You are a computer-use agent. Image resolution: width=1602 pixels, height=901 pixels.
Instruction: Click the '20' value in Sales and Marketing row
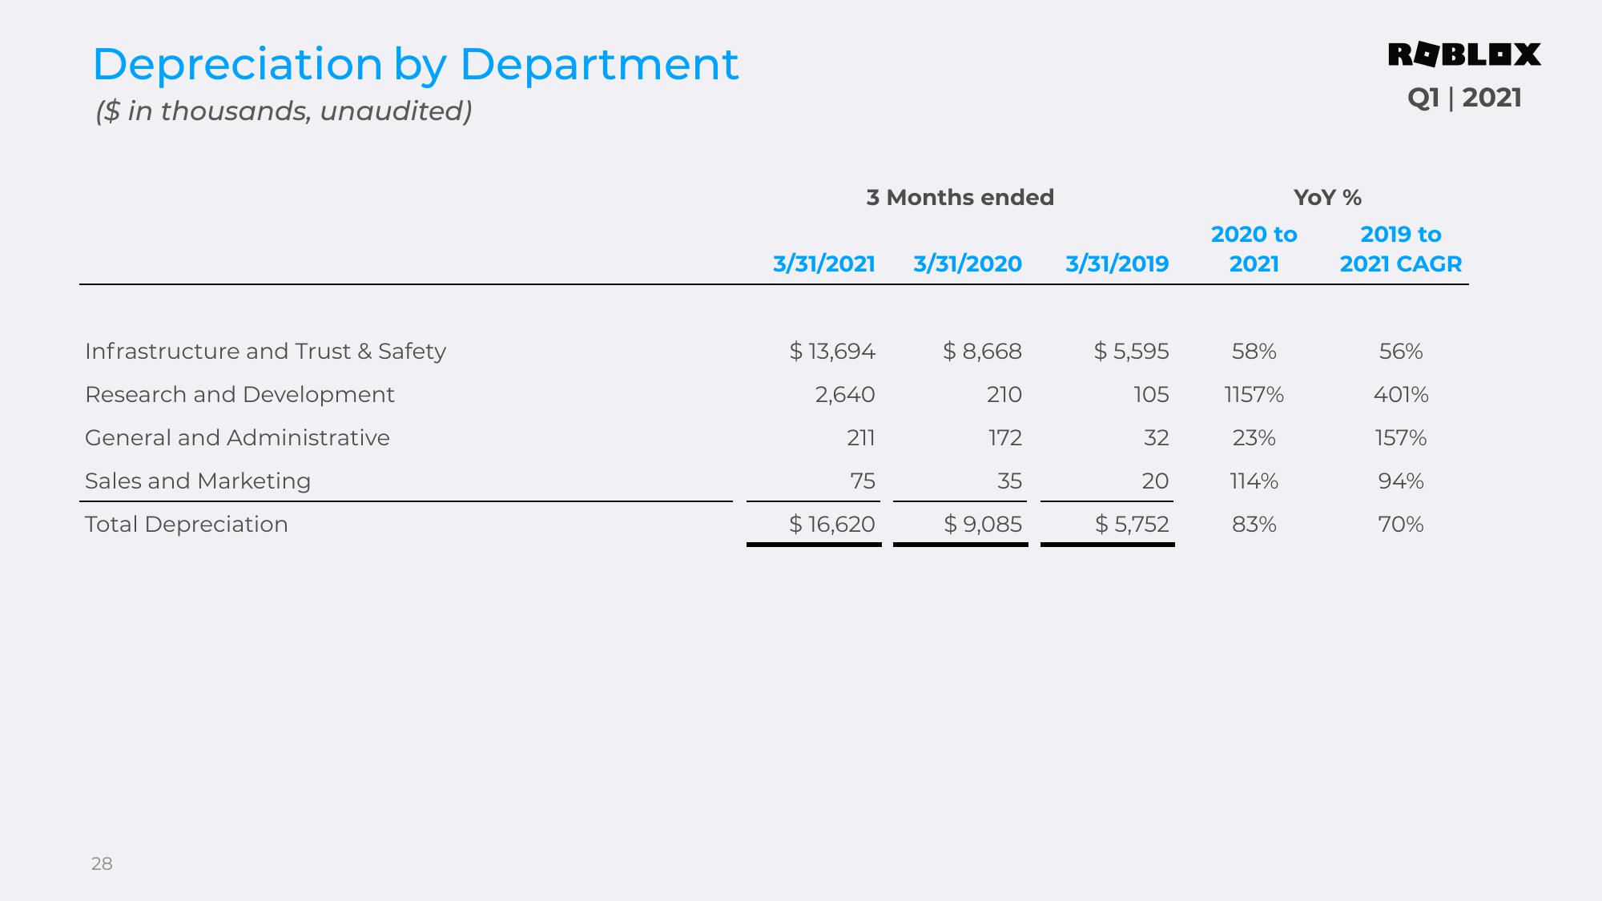[x=1156, y=481]
